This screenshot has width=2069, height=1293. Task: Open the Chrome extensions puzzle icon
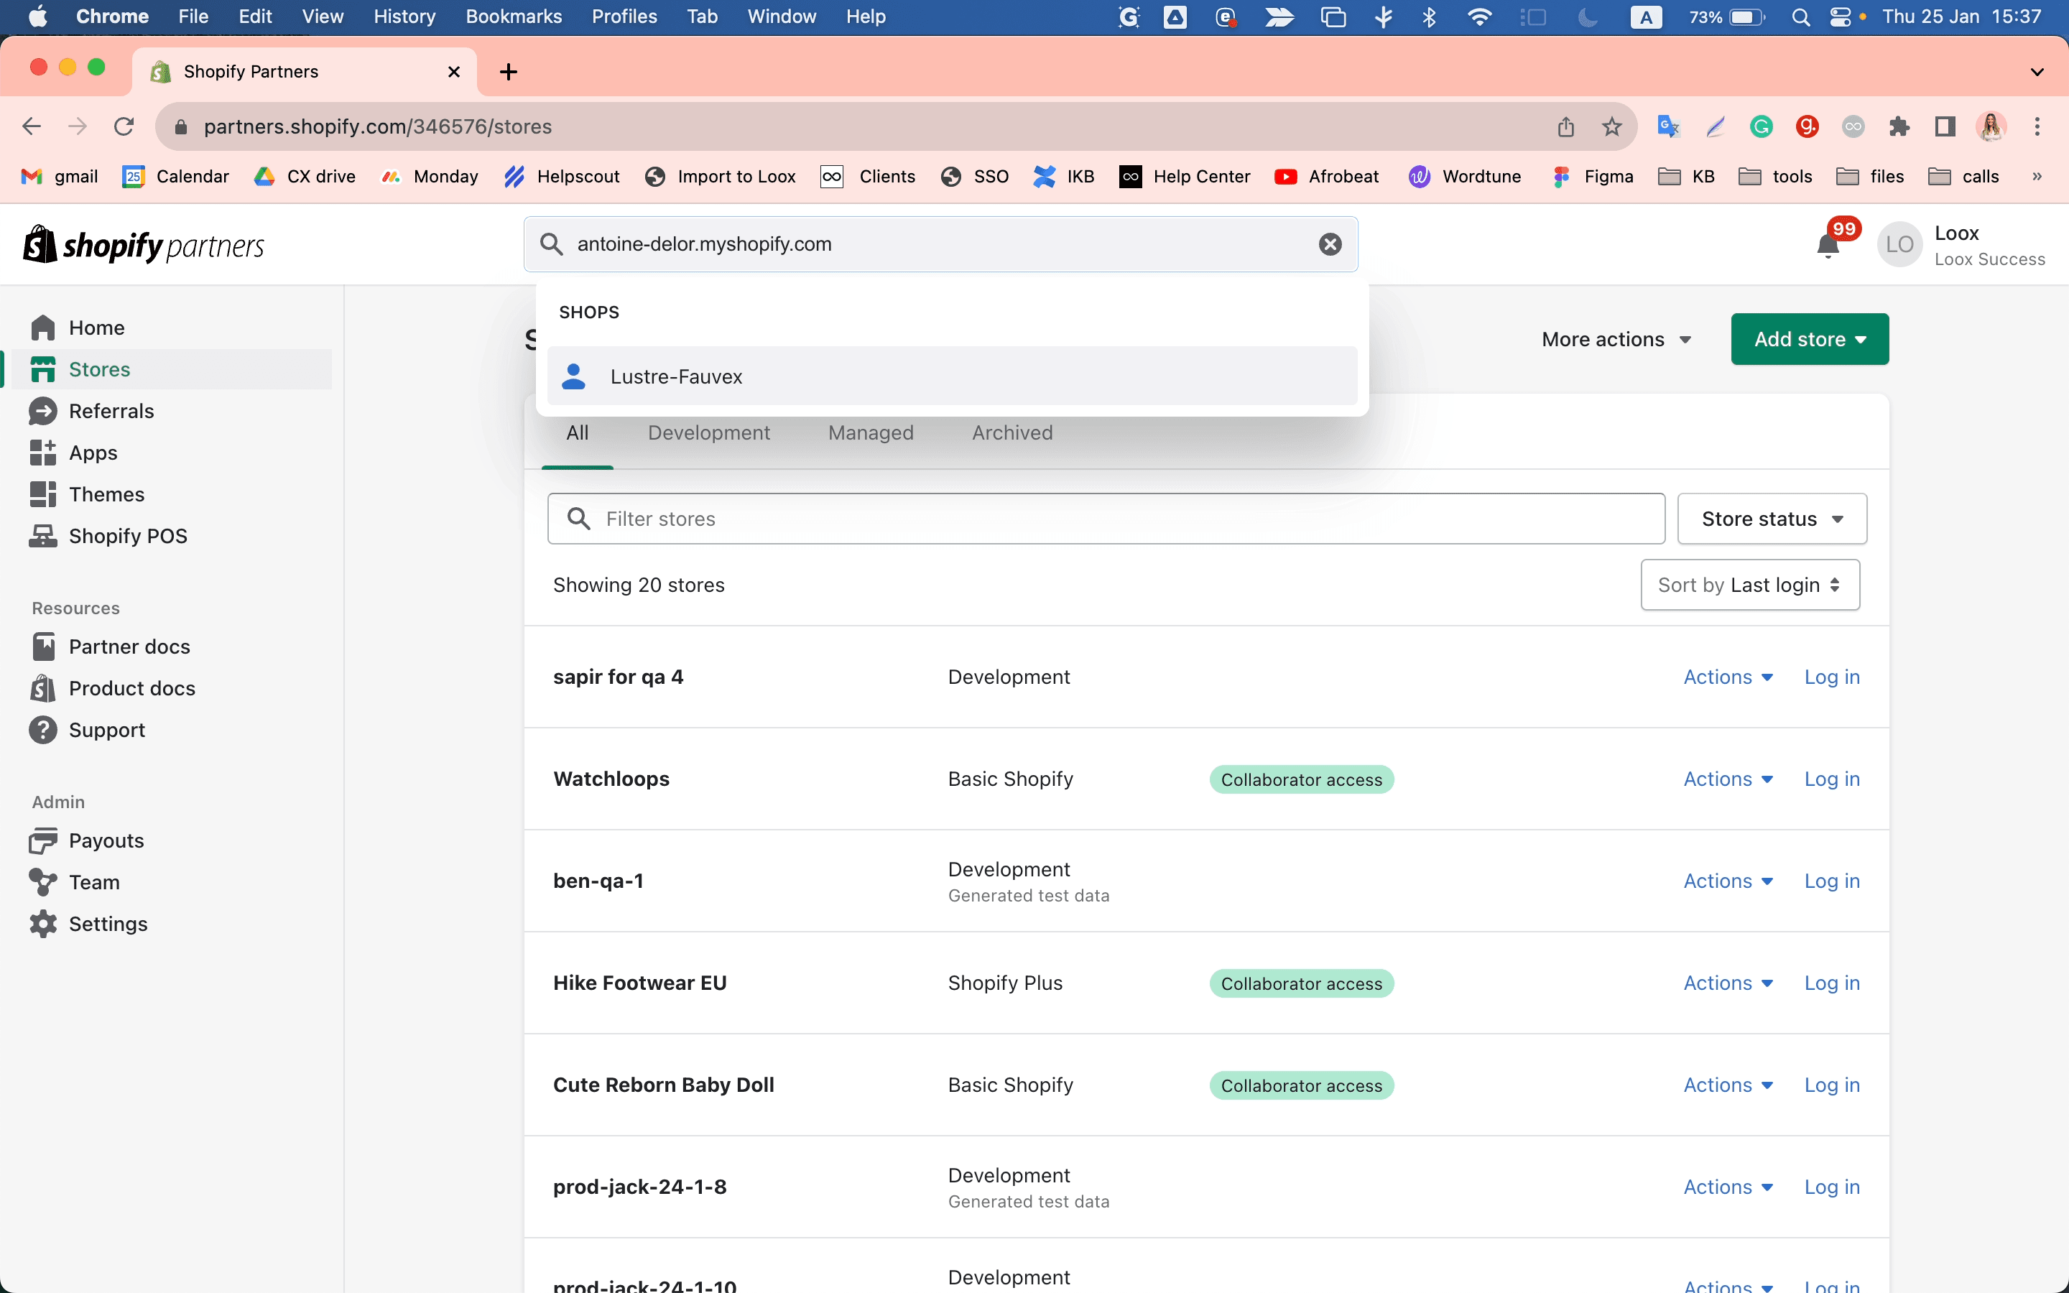[x=1899, y=126]
